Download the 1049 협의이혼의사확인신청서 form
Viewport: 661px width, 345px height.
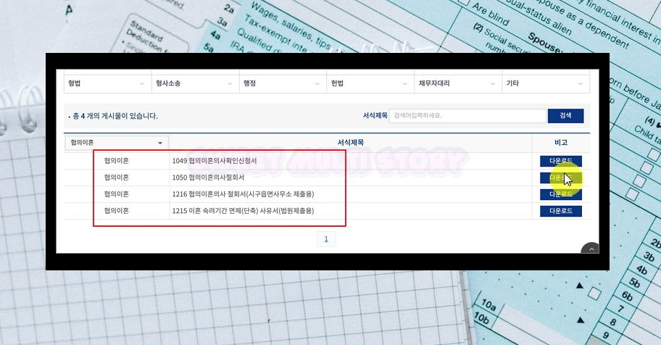coord(561,161)
